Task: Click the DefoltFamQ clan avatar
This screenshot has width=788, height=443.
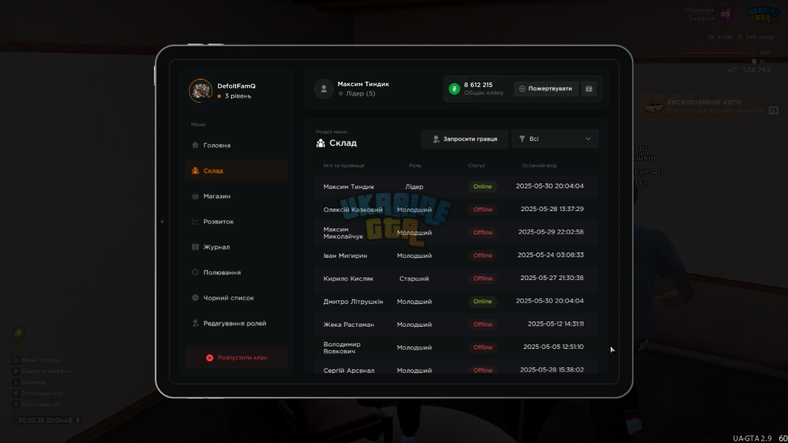Action: (x=201, y=90)
